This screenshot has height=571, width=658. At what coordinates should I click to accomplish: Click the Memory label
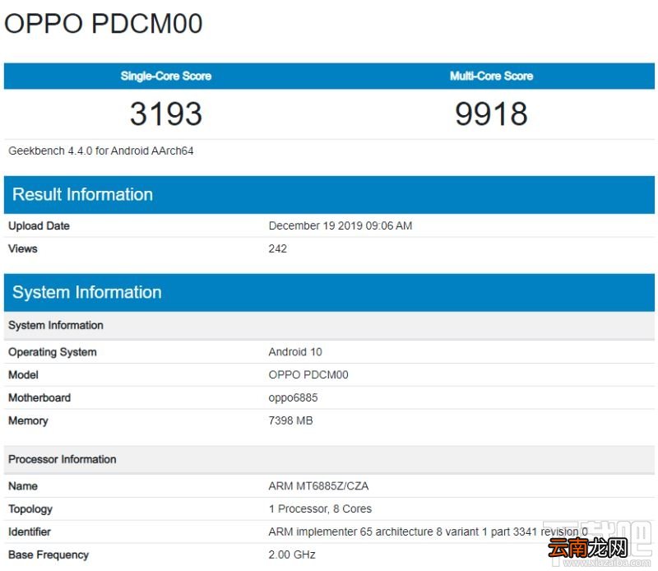pyautogui.click(x=28, y=420)
